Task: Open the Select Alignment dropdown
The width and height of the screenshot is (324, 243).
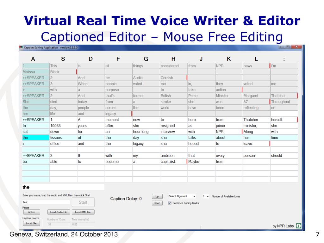Action: pos(182,196)
